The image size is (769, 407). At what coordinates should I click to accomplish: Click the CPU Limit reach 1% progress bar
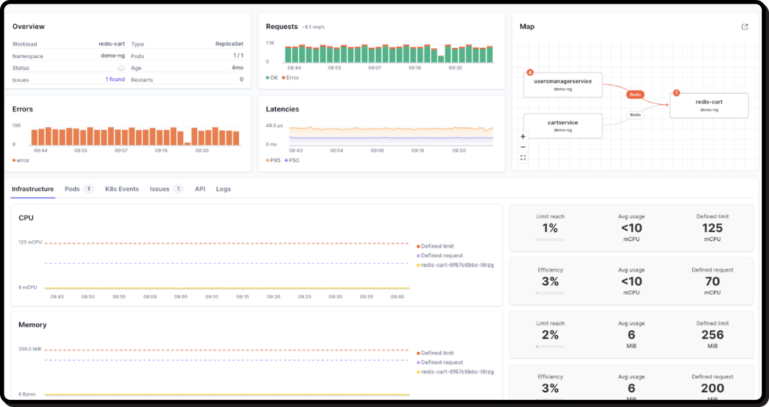click(550, 240)
